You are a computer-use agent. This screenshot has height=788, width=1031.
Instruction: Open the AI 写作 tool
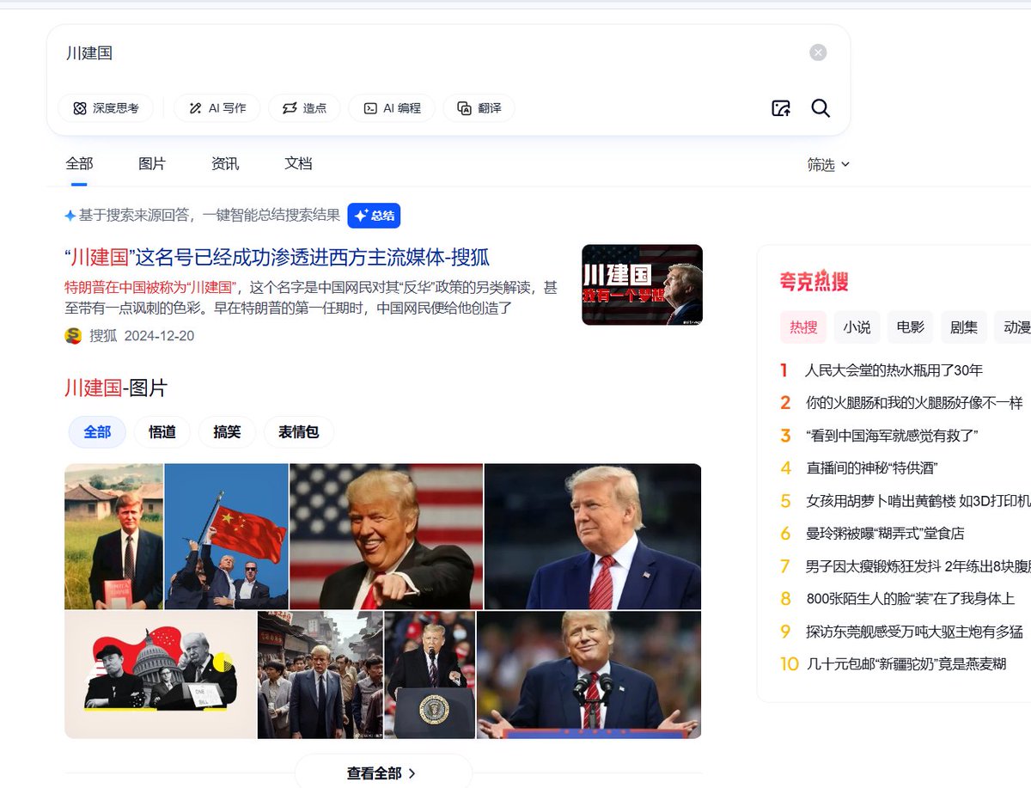[x=217, y=108]
